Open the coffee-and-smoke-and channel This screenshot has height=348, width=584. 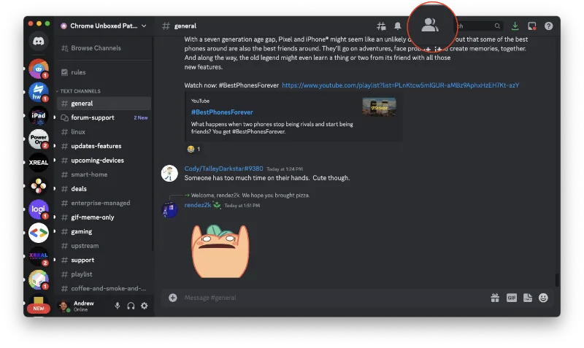click(x=104, y=288)
